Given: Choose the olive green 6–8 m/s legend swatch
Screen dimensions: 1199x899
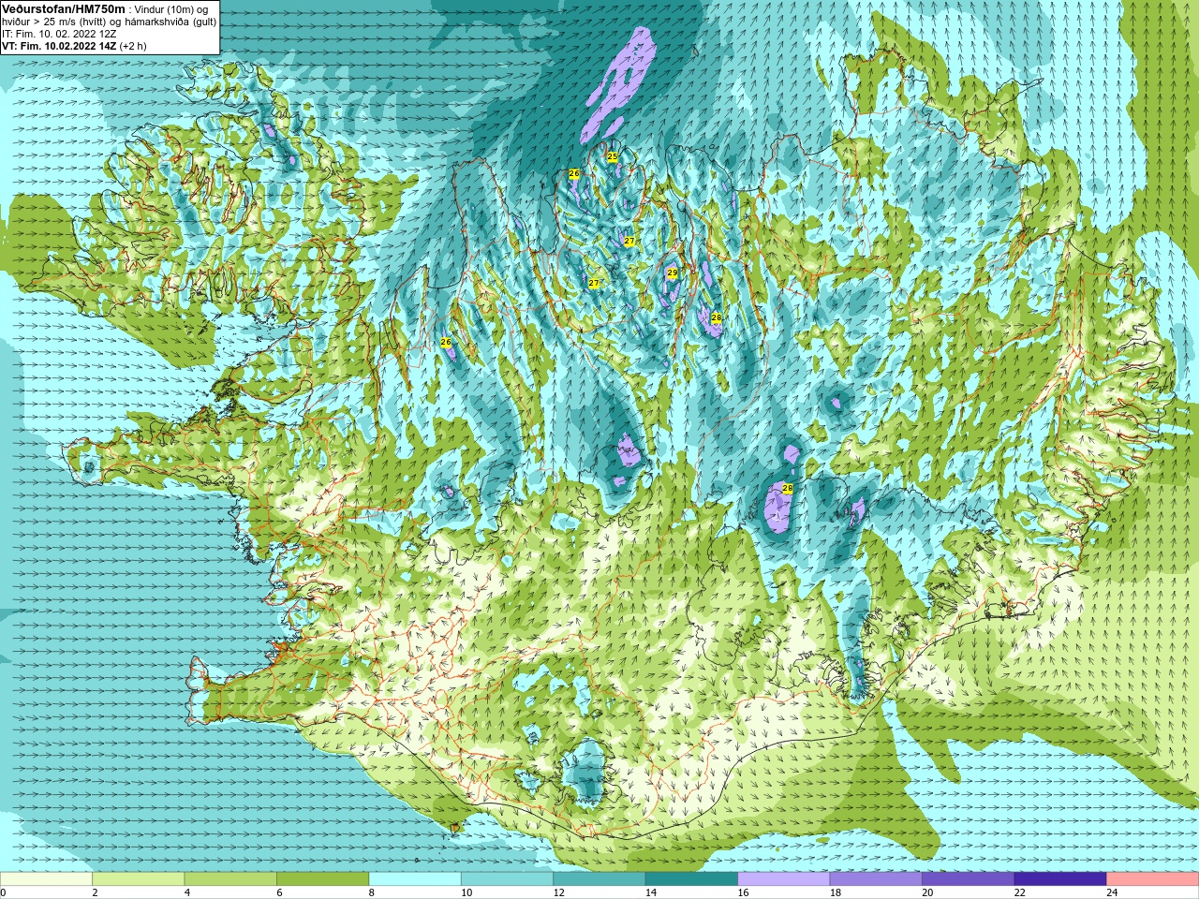Looking at the screenshot, I should 322,879.
